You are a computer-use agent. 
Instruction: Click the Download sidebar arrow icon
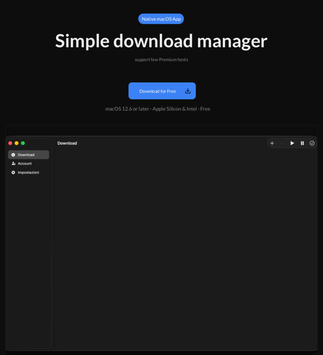click(x=13, y=155)
